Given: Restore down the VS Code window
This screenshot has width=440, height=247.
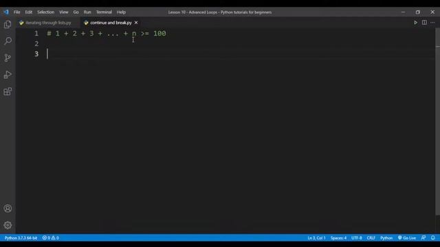Looking at the screenshot, I should click(418, 12).
